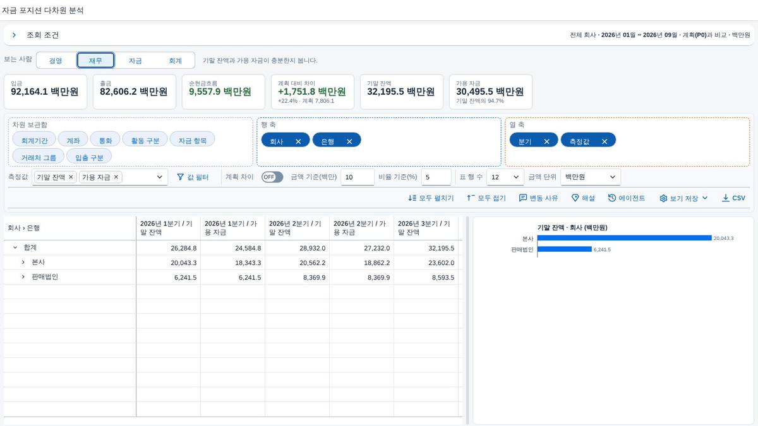The image size is (758, 426).
Task: Download table as CSV
Action: 733,198
